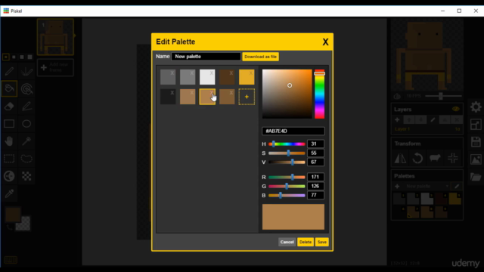
Task: Select the Paint Bucket tool
Action: coord(9,89)
